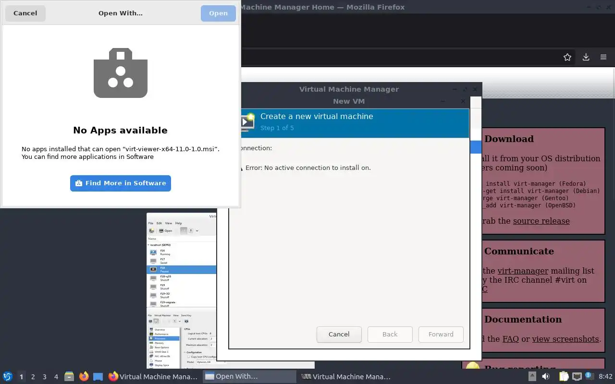Click Cancel in the Open With dialog

coord(25,13)
